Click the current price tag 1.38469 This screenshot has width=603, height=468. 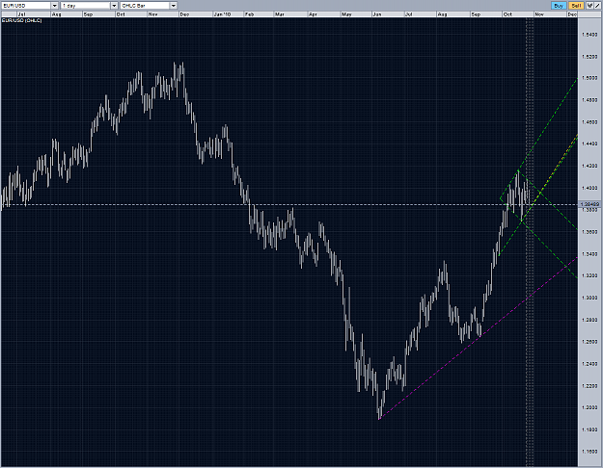coord(589,204)
